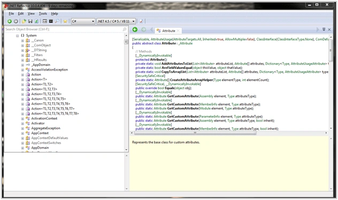Viewport: 338px width, 200px height.
Task: Open the Help menu
Action: point(55,13)
